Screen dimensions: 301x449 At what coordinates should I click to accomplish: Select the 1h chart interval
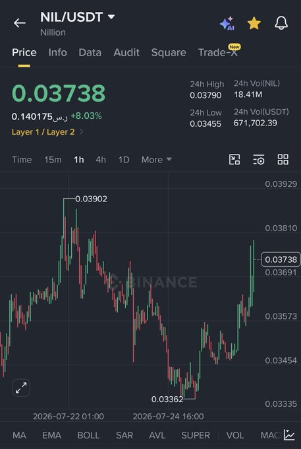[79, 160]
